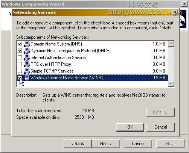Confirm the selection with the OK button

tap(130, 127)
